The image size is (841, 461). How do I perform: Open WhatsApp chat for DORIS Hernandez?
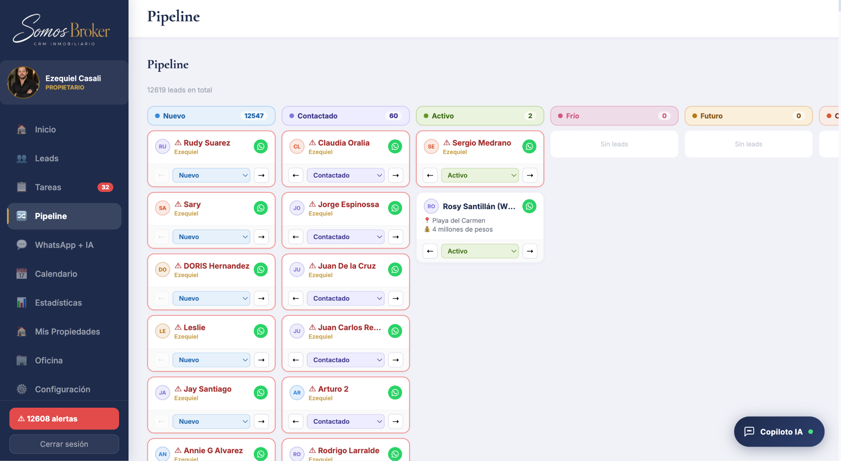(261, 269)
